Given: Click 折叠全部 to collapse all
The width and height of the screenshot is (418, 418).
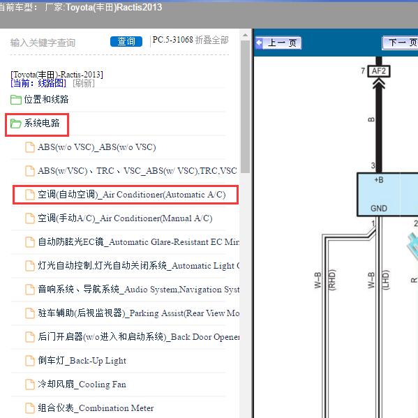Looking at the screenshot, I should 212,40.
